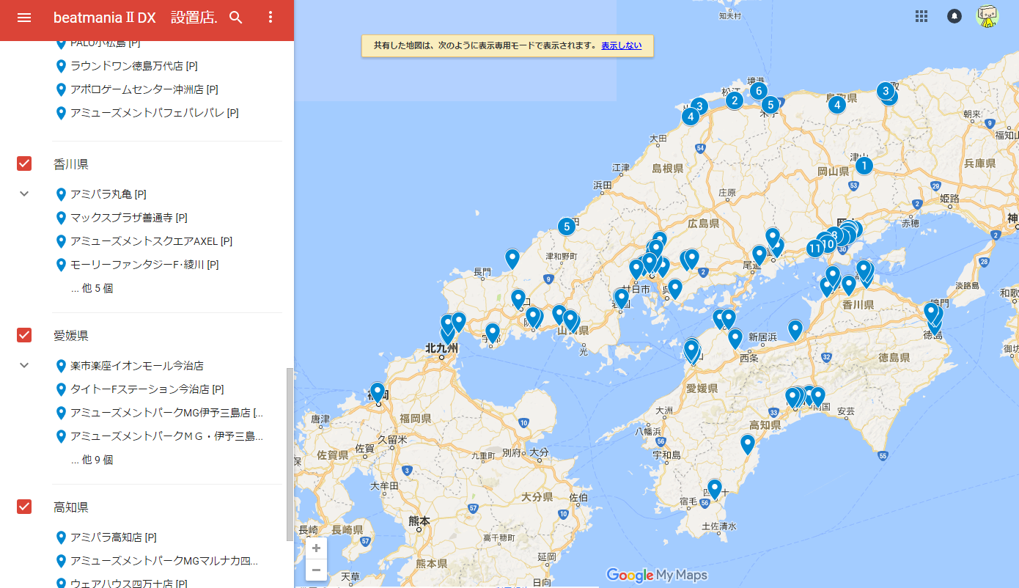Open the hamburger navigation menu
Image resolution: width=1019 pixels, height=588 pixels.
tap(24, 18)
